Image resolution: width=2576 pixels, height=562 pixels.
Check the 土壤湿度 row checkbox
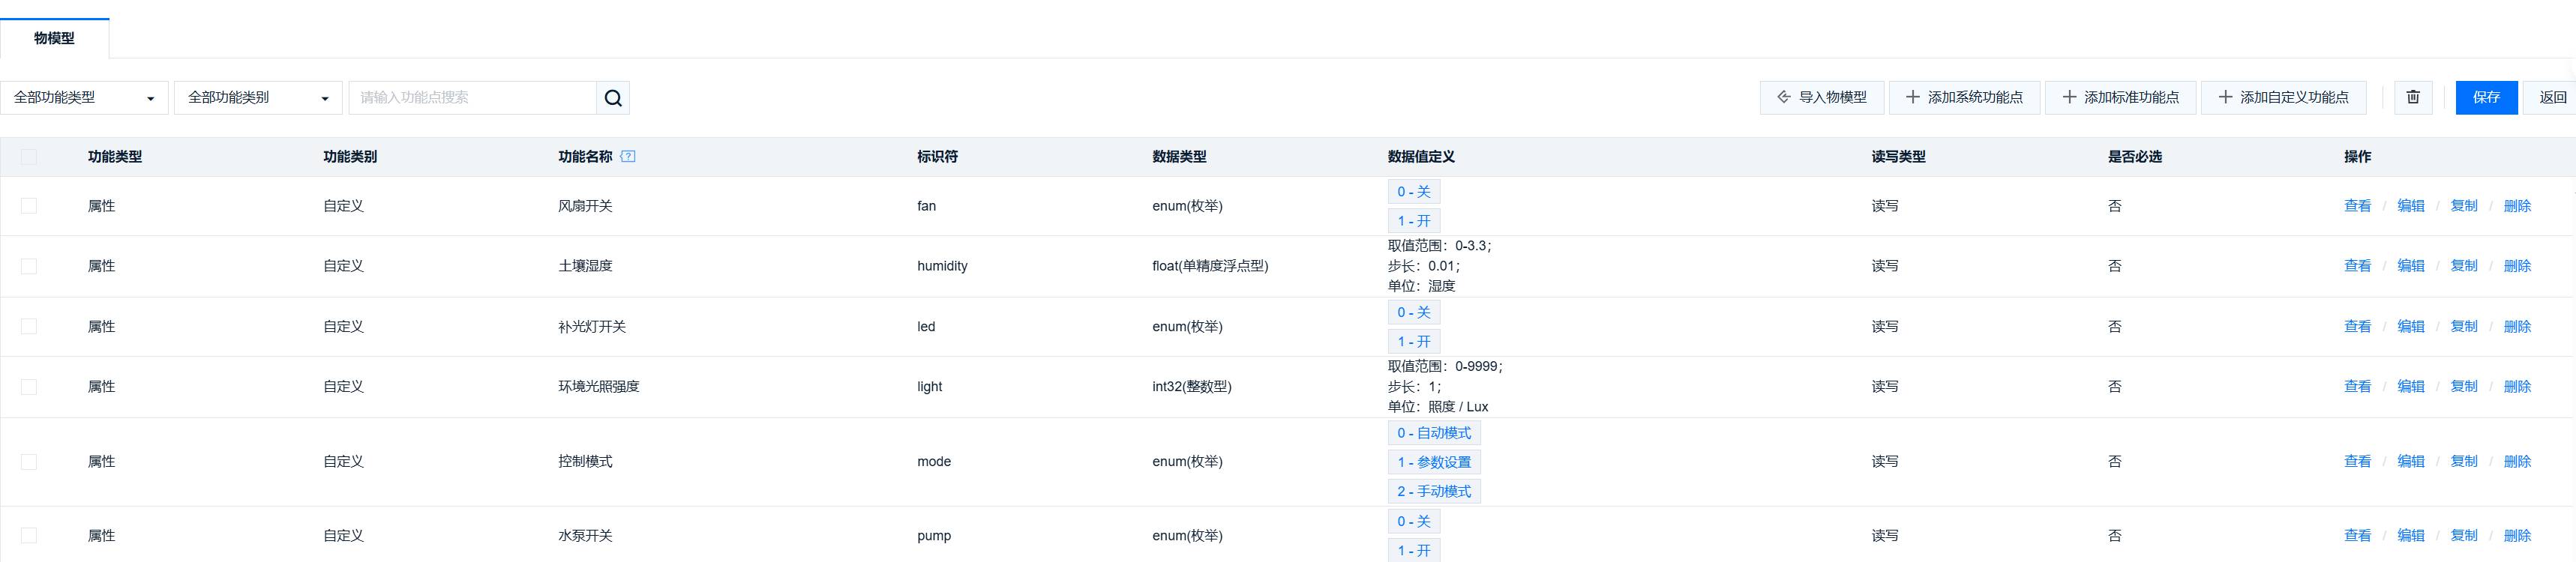(x=29, y=266)
